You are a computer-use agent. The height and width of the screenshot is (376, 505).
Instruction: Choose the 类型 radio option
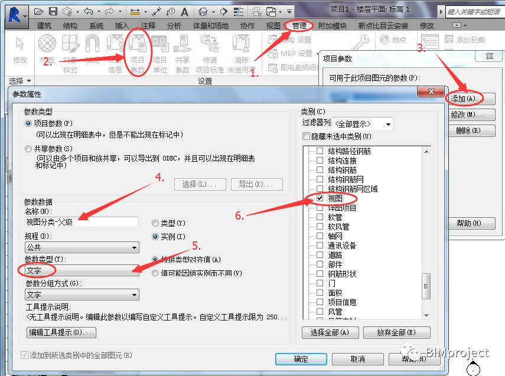point(155,223)
